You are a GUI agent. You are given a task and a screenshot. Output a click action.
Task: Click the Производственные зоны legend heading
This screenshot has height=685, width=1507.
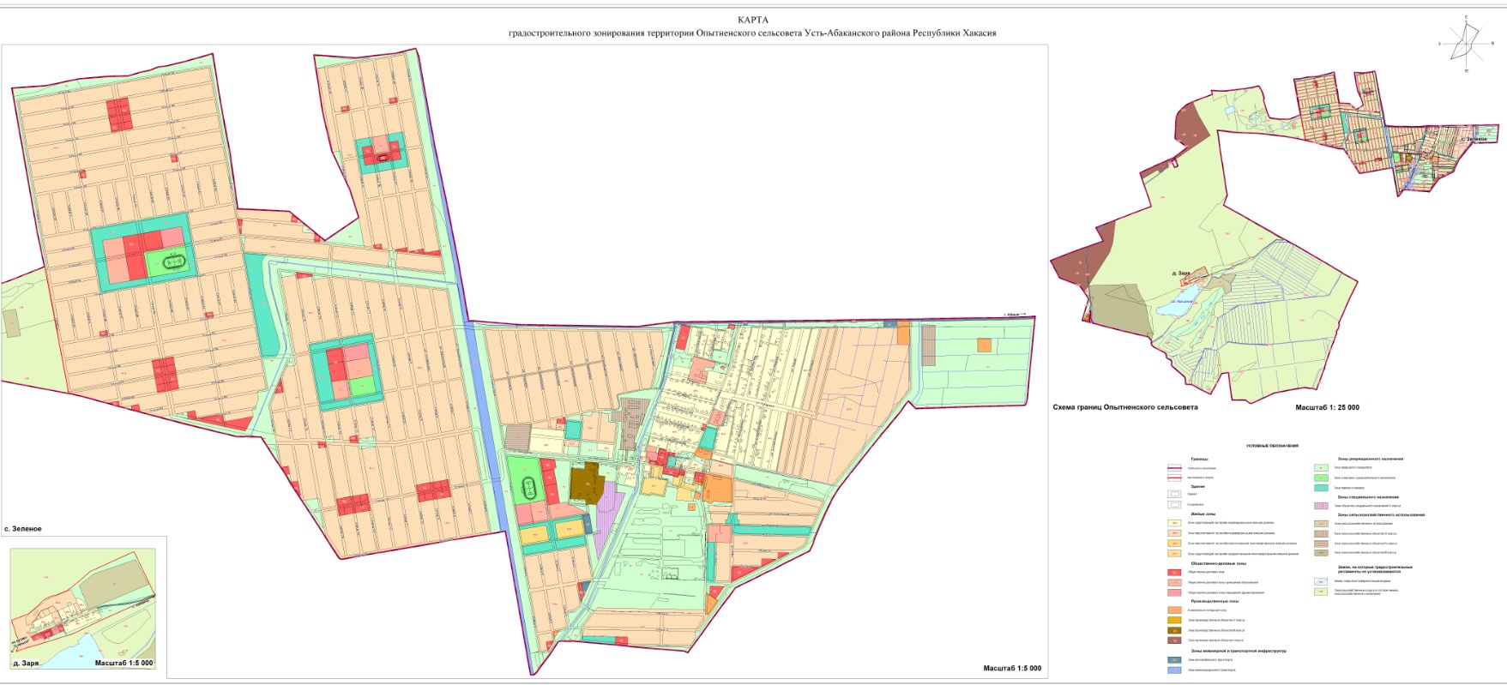1213,601
